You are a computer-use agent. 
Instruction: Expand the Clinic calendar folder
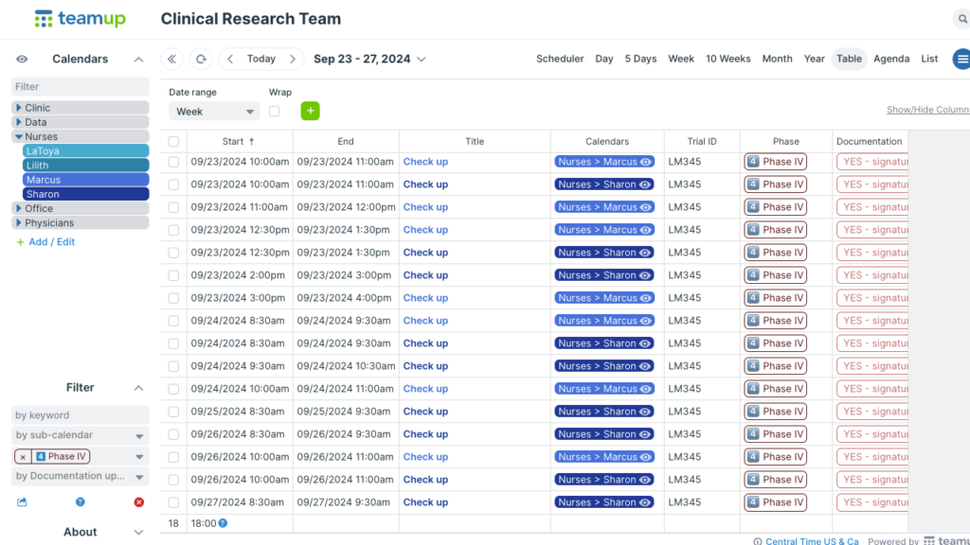click(x=19, y=108)
